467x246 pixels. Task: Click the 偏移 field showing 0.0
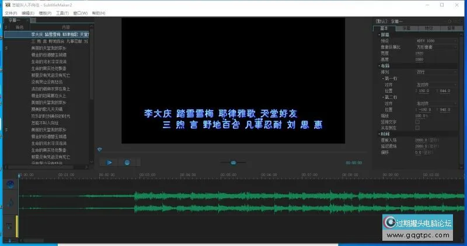pos(418,153)
